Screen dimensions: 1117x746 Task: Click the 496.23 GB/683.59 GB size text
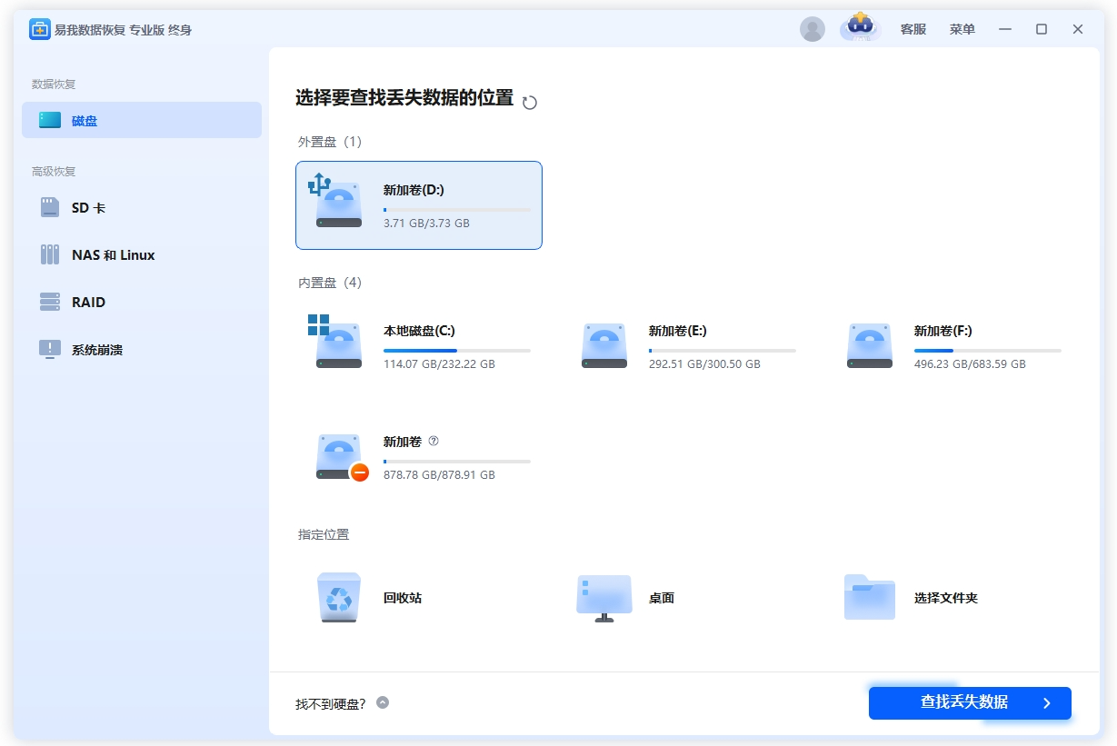[970, 363]
